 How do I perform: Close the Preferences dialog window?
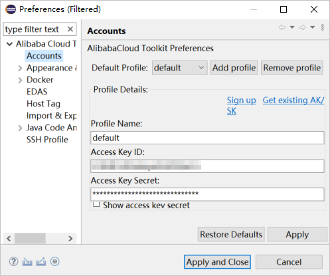click(x=314, y=9)
